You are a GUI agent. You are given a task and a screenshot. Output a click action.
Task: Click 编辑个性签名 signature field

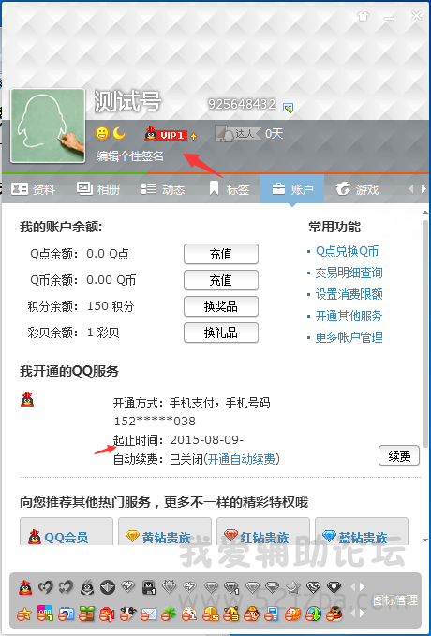click(130, 155)
